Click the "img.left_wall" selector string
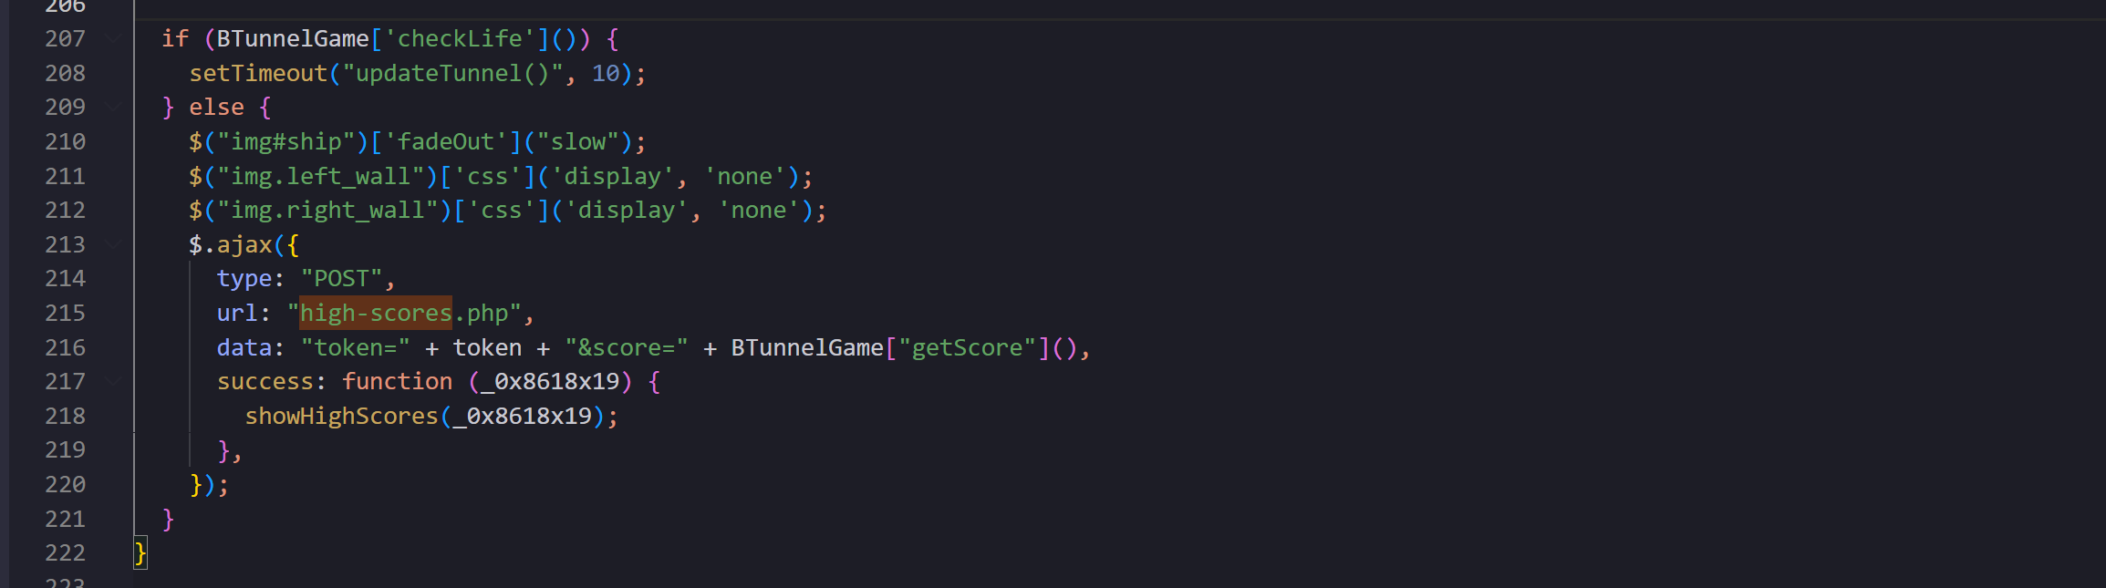The height and width of the screenshot is (588, 2106). pyautogui.click(x=321, y=176)
